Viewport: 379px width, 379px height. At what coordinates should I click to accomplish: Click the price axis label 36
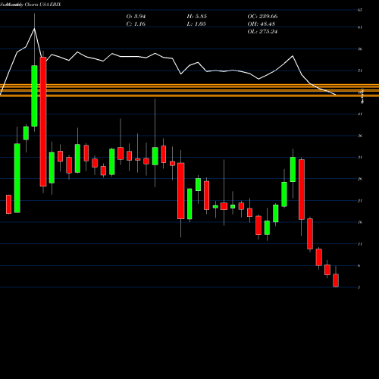pyautogui.click(x=360, y=136)
